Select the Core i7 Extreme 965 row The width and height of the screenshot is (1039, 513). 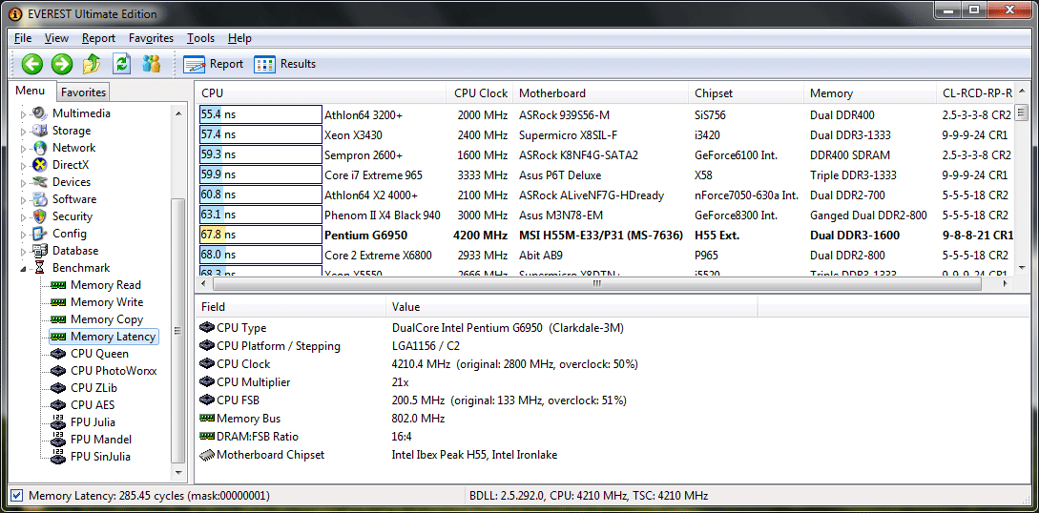tap(606, 174)
